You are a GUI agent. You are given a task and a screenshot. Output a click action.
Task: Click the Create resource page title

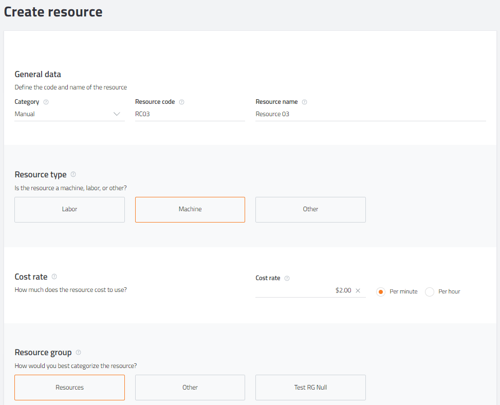click(x=53, y=12)
